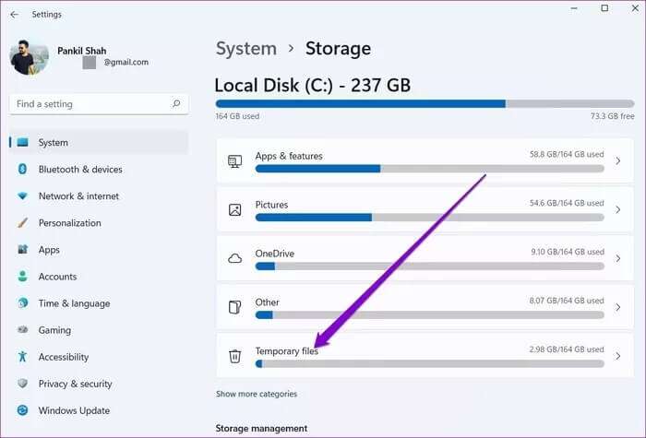The image size is (646, 438).
Task: Click the 8.07 GB/164 GB used text
Action: pos(567,301)
